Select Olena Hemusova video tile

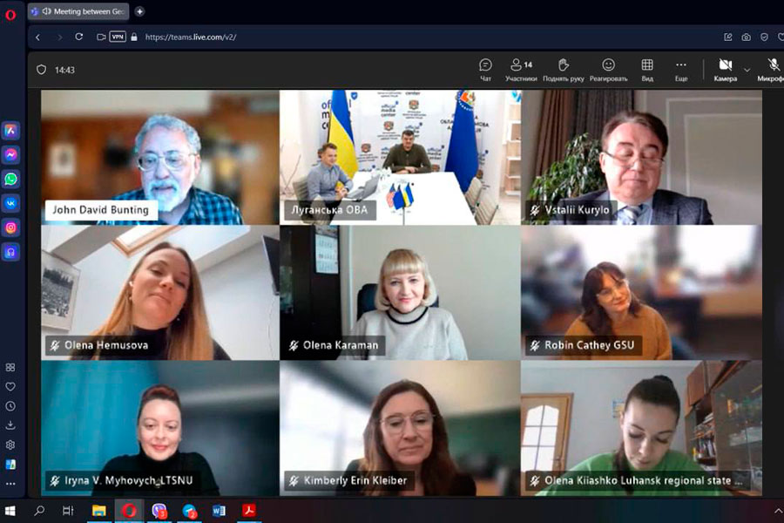tap(160, 292)
